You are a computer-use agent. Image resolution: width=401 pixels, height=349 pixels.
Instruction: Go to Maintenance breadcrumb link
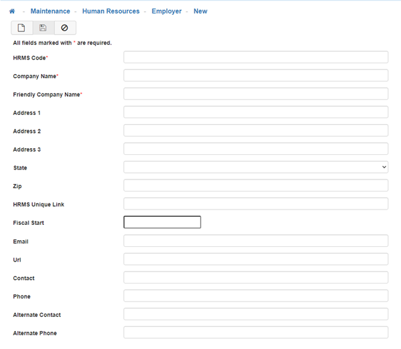point(50,11)
